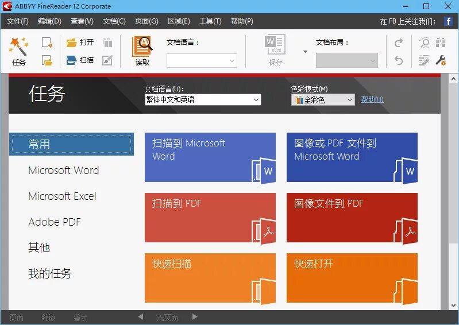This screenshot has width=459, height=325.
Task: Create a new document with the blank page icon
Action: [x=47, y=42]
